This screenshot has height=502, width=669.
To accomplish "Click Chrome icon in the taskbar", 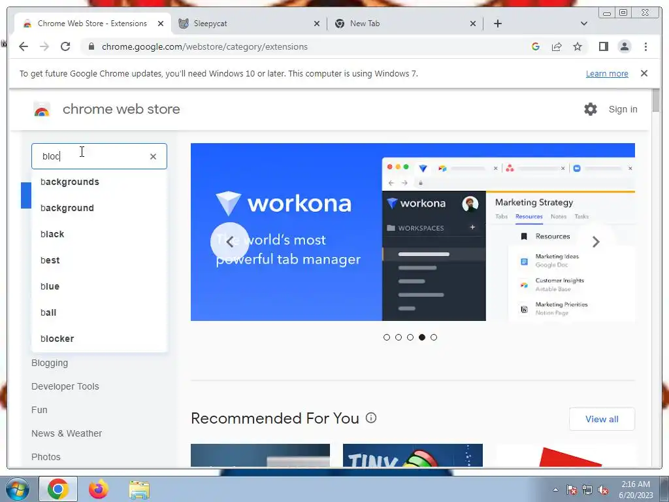I will [x=58, y=489].
